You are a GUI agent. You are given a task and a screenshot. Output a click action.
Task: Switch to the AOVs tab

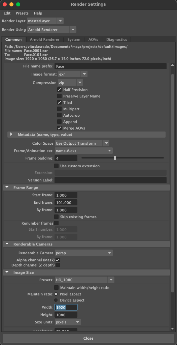pos(93,39)
